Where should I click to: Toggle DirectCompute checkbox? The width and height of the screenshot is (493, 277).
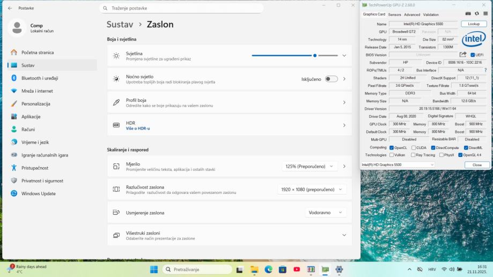point(433,147)
